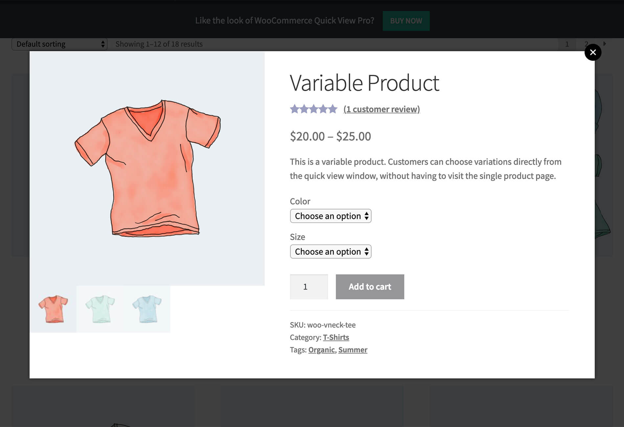Open the 1 customer review link

[x=382, y=109]
